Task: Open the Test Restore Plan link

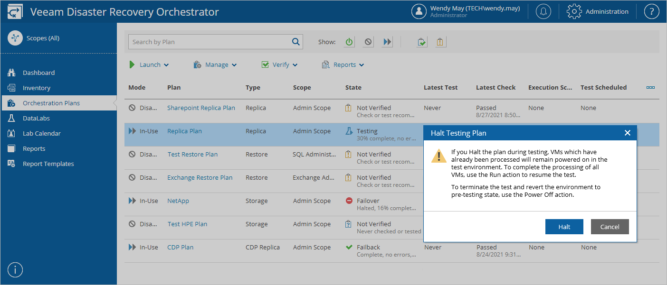Action: [x=192, y=154]
